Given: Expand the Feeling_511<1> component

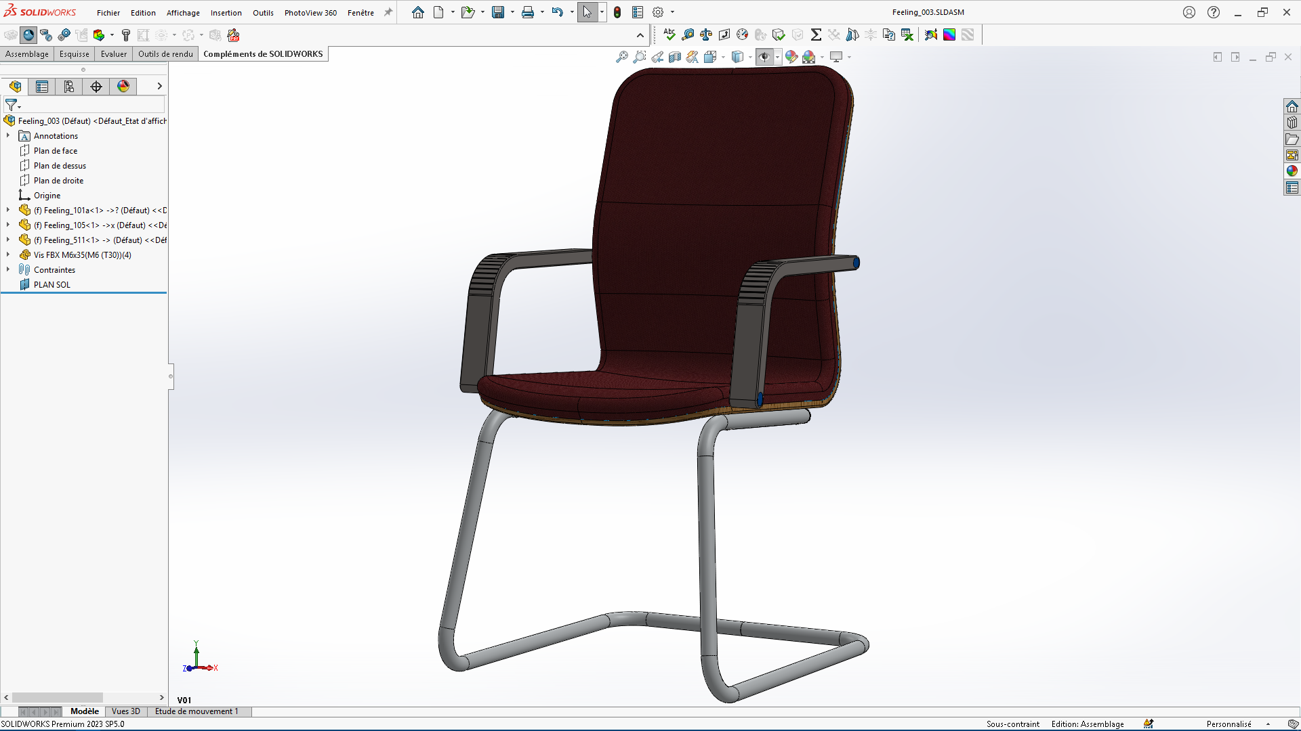Looking at the screenshot, I should tap(8, 240).
